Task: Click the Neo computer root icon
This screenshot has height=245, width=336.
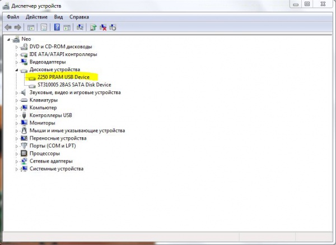Action: click(16, 39)
